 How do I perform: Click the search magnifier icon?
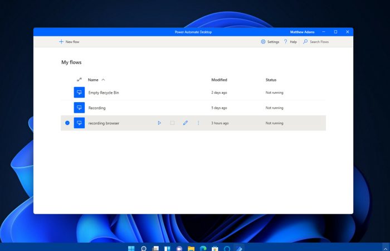coord(305,42)
